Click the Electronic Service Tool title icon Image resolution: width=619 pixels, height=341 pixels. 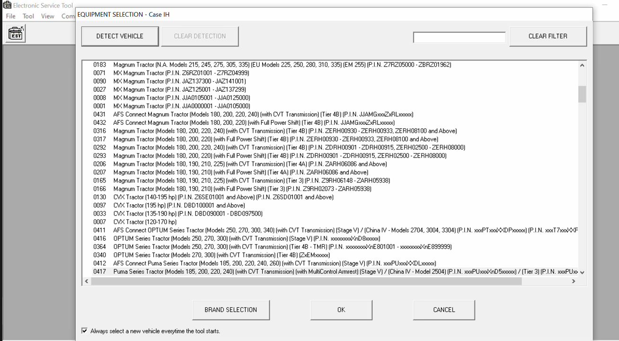(7, 5)
